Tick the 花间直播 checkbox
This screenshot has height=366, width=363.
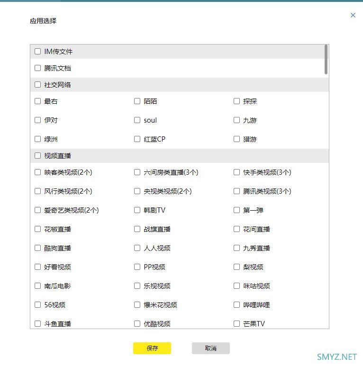coord(236,229)
